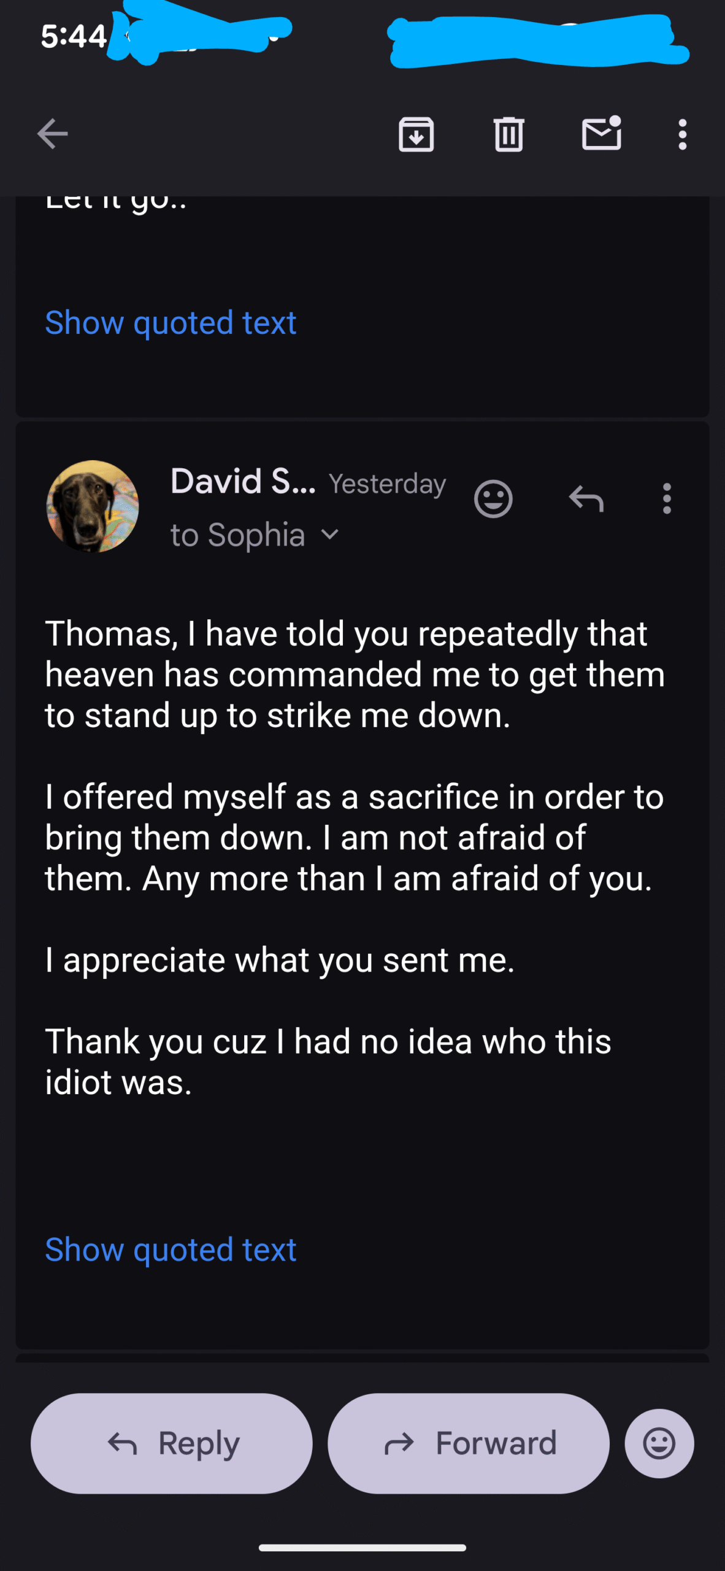Open more options for David's message
This screenshot has height=1571, width=725.
click(667, 499)
